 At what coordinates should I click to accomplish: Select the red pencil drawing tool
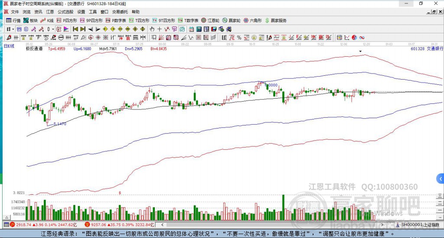[9, 37]
